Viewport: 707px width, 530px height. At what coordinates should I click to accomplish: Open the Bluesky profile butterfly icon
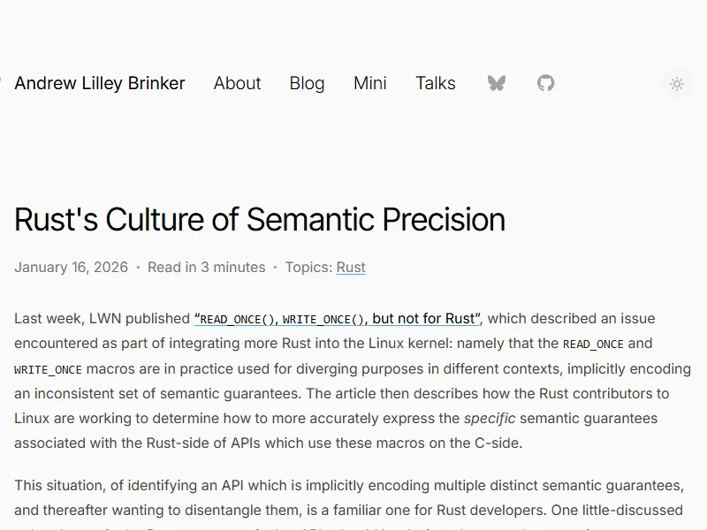coord(497,83)
